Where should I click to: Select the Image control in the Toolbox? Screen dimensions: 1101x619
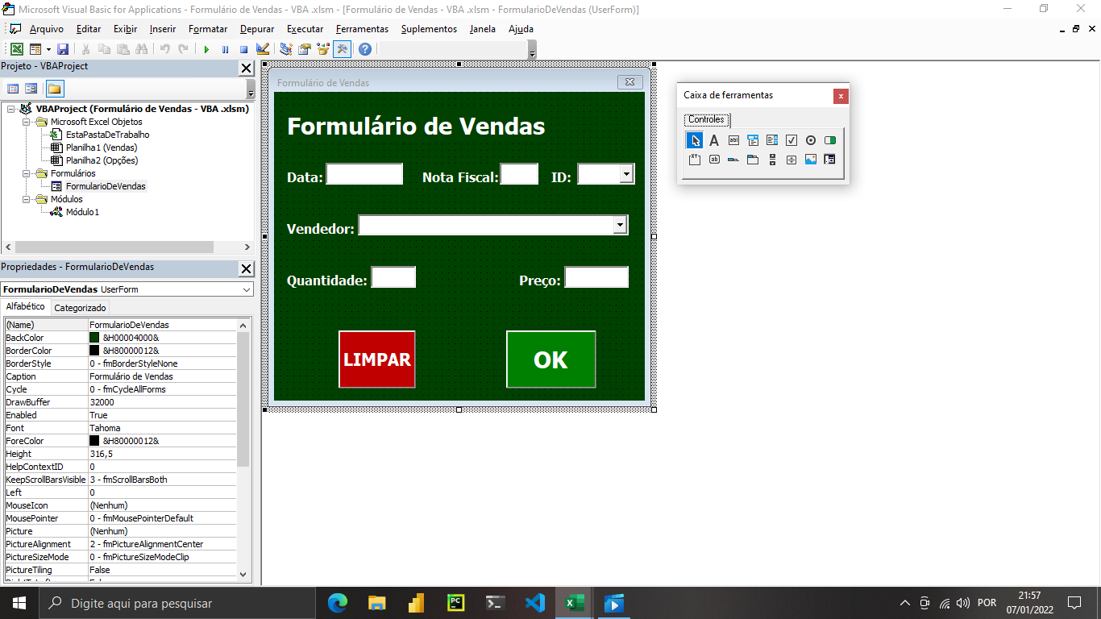point(811,160)
